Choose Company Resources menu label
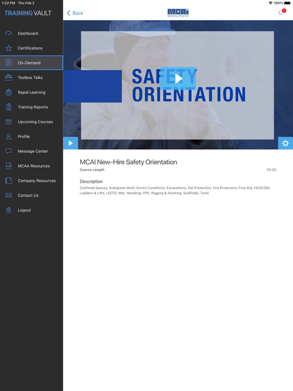 37,181
